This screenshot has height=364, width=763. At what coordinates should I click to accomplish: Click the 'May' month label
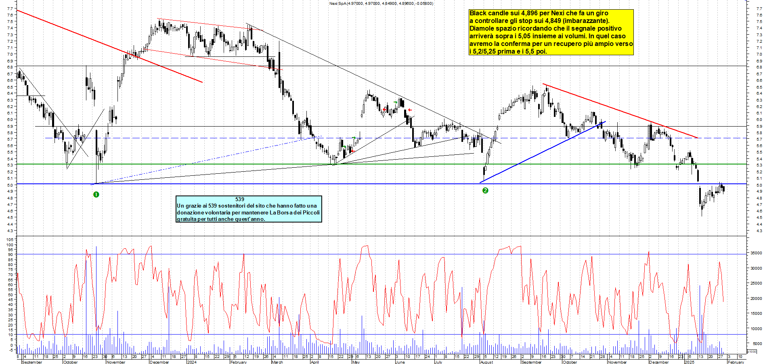[356, 362]
